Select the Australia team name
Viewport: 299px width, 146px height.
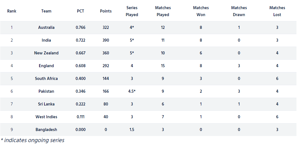click(46, 27)
